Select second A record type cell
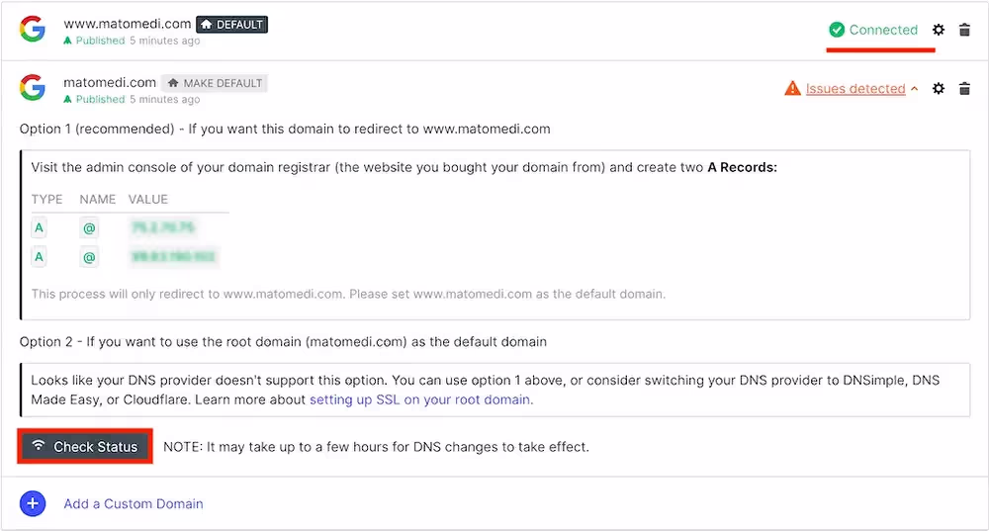Viewport: 989px width, 531px height. (x=40, y=257)
